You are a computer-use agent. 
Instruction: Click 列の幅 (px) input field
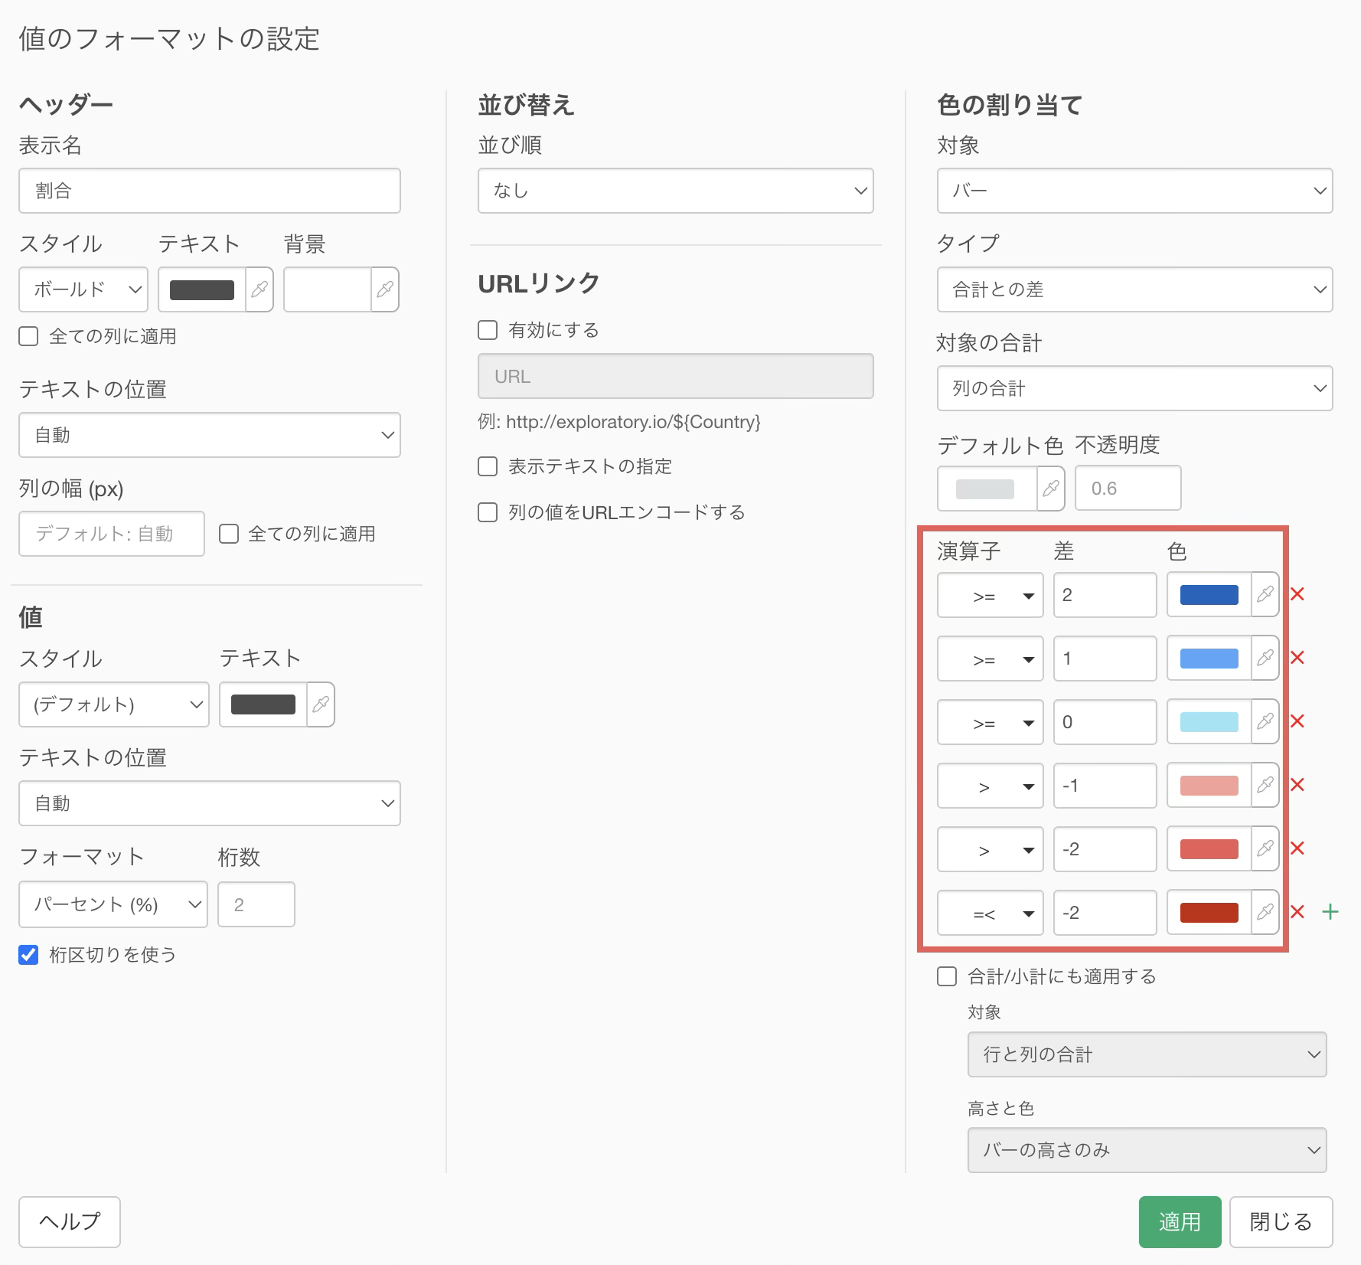[112, 534]
